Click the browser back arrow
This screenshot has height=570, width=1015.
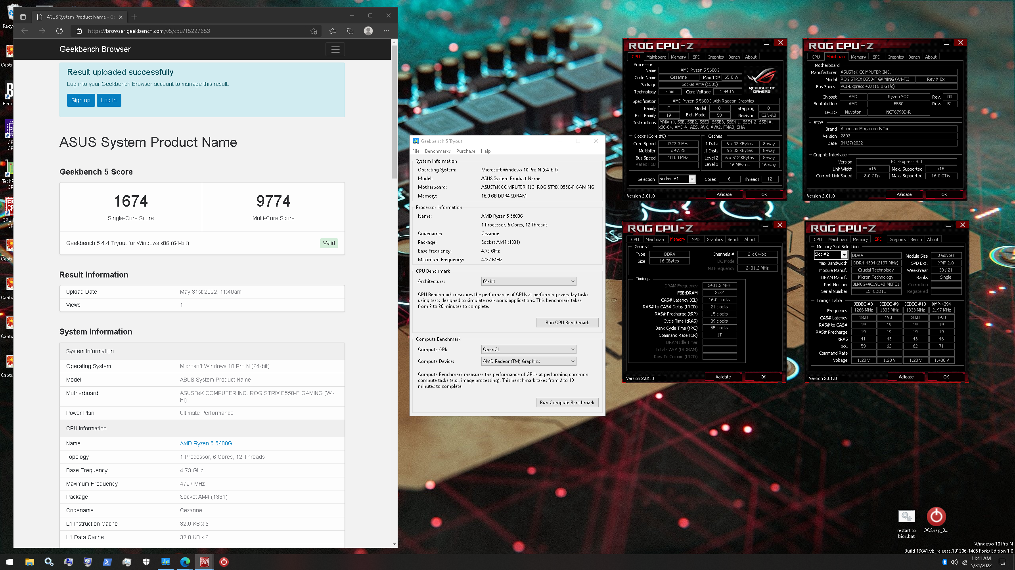25,31
